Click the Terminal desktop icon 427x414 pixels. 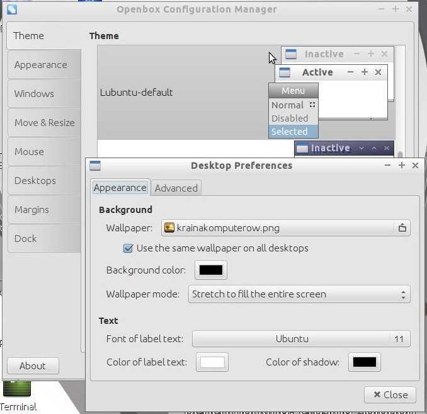pyautogui.click(x=18, y=396)
